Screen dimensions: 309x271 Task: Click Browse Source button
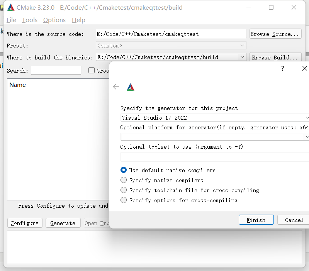(275, 34)
